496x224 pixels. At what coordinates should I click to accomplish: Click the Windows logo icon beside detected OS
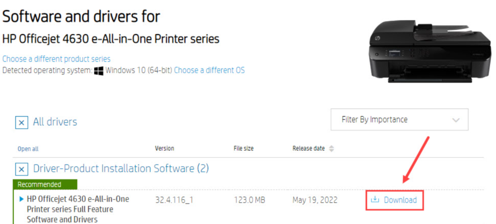point(99,71)
